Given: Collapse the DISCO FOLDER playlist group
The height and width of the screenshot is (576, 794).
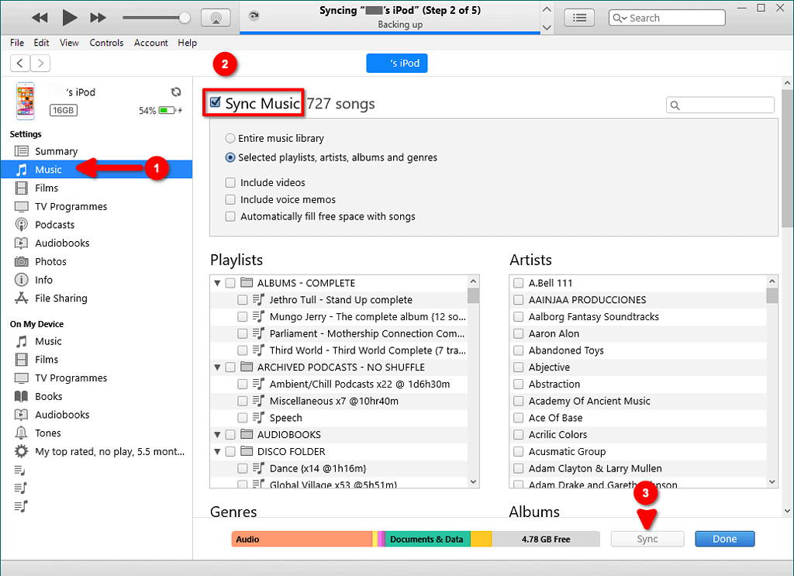Looking at the screenshot, I should [217, 452].
